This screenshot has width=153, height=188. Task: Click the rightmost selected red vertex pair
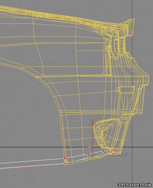(113, 152)
